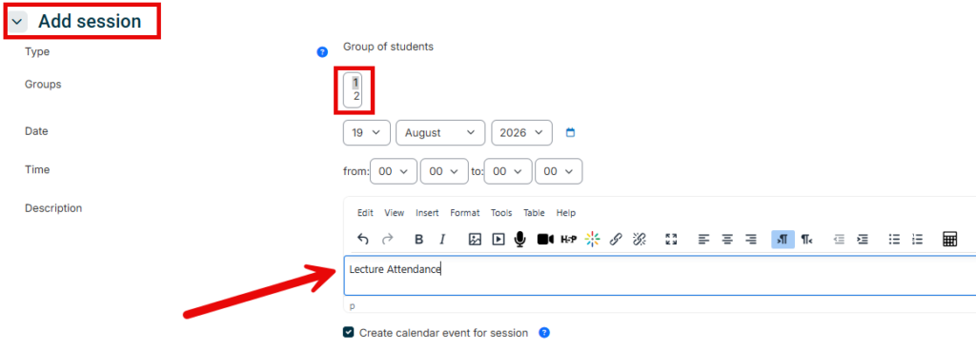The width and height of the screenshot is (976, 350).
Task: Open the 2026 year dropdown
Action: (521, 133)
